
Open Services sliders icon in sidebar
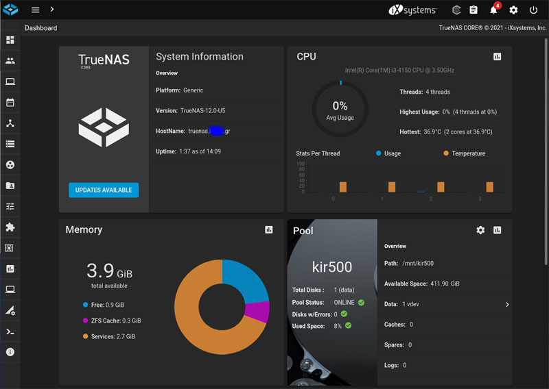10,206
